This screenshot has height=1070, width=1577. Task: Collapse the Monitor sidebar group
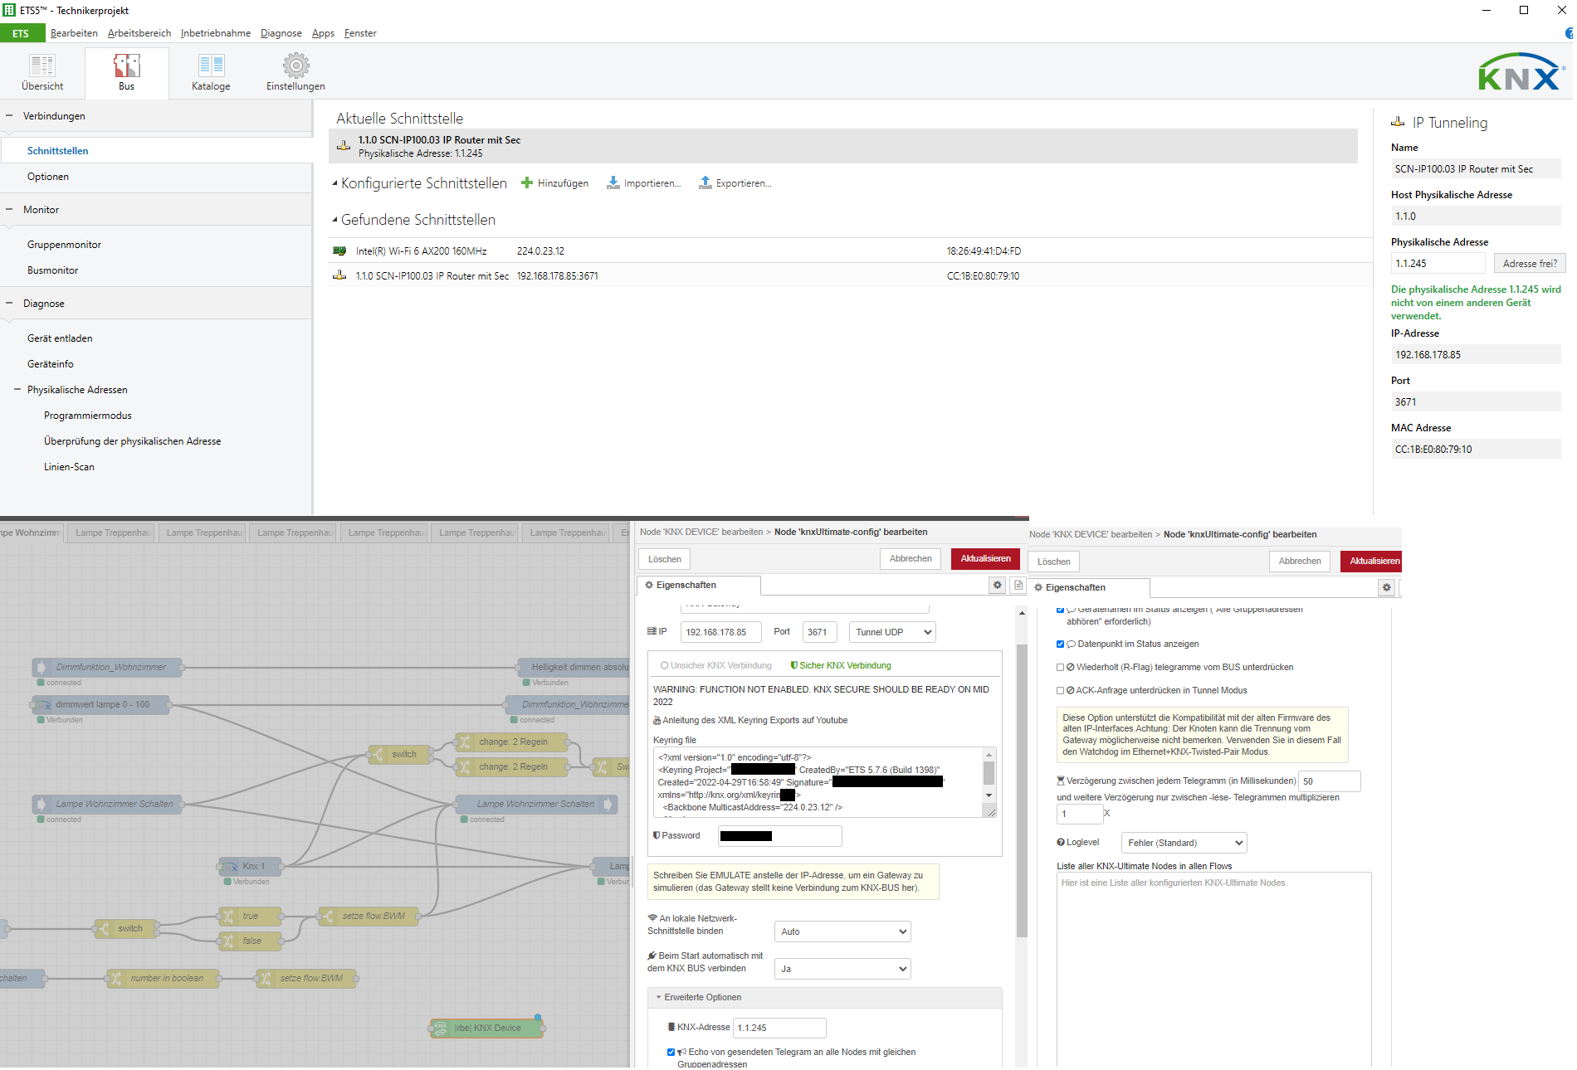9,209
